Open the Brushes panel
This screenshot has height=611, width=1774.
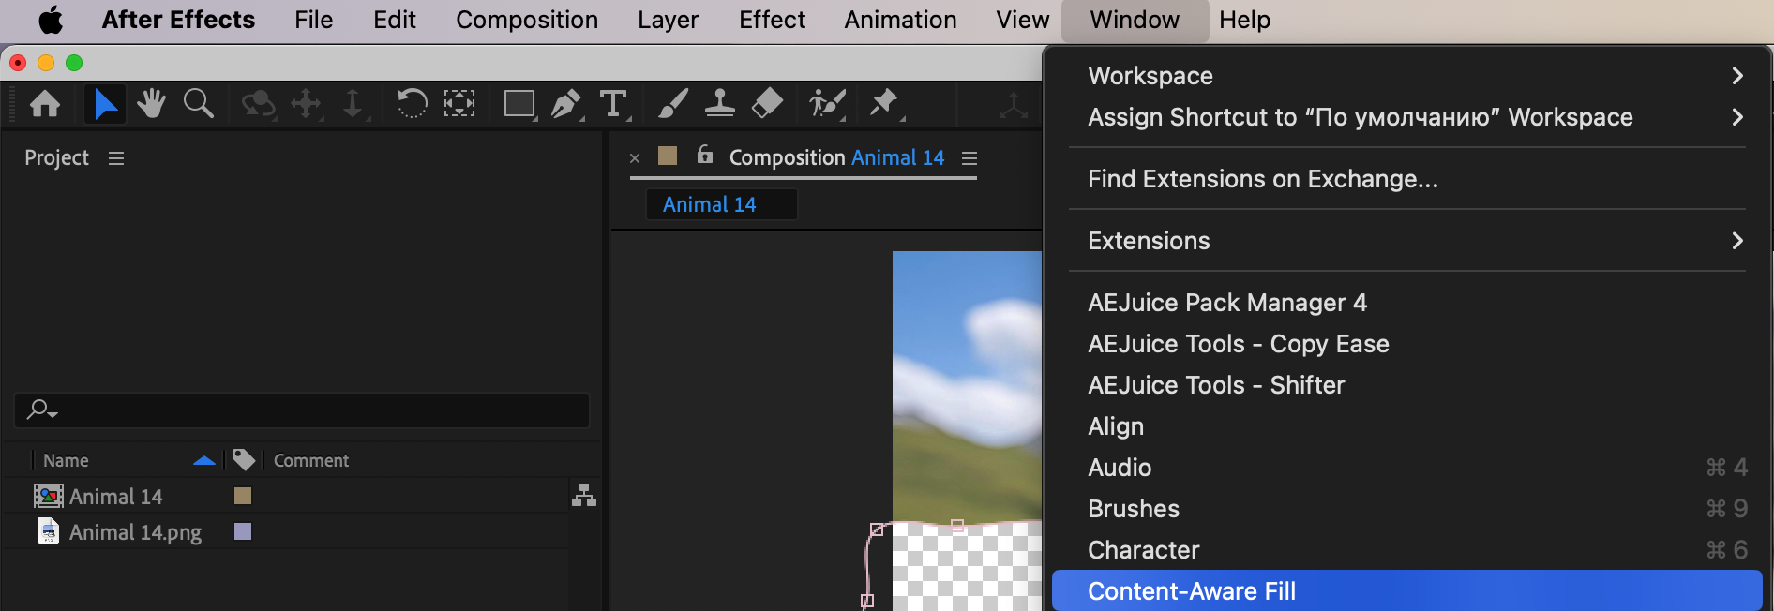tap(1406, 509)
